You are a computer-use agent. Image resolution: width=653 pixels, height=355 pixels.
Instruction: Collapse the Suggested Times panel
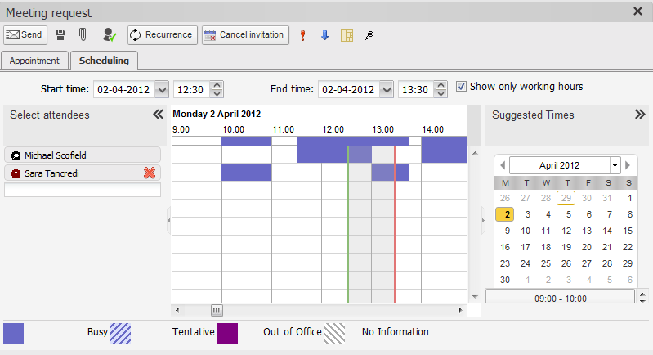(x=640, y=115)
